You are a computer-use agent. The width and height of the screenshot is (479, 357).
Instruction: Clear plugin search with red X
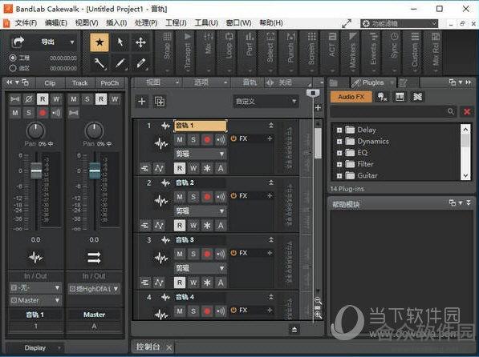point(467,111)
